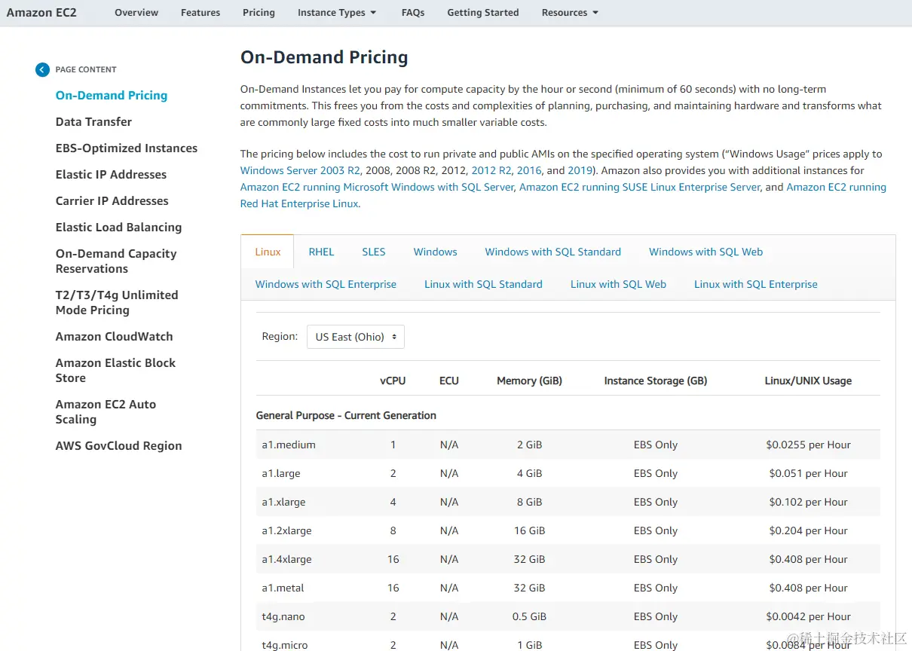Switch to the Windows tab
Screen dimensions: 912x651
[x=436, y=252]
